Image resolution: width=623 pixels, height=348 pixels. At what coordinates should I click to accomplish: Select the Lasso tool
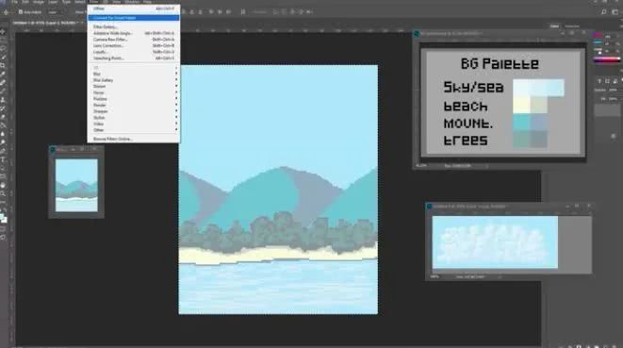coord(3,48)
